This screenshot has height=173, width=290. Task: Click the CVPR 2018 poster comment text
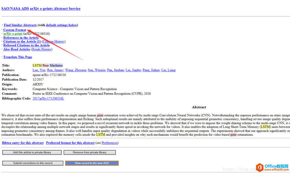[92, 94]
